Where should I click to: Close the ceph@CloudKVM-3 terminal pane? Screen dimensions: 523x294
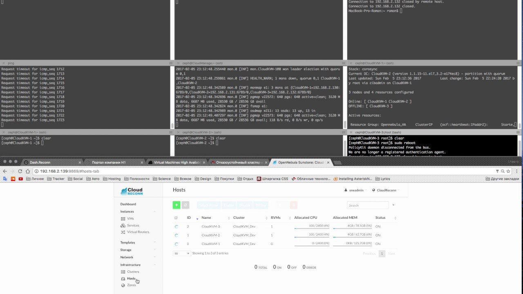(x=351, y=132)
